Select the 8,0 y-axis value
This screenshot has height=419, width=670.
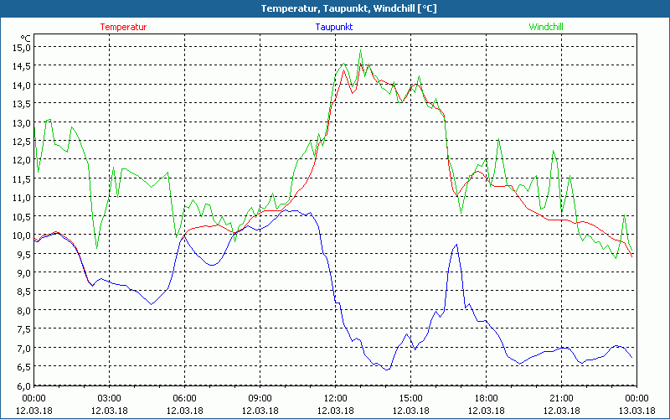[x=21, y=310]
